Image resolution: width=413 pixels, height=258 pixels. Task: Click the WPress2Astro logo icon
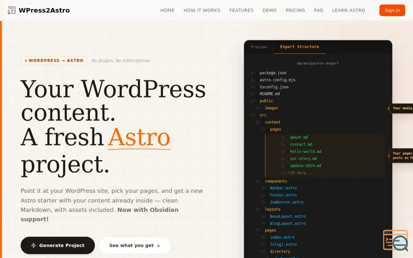[x=11, y=10]
